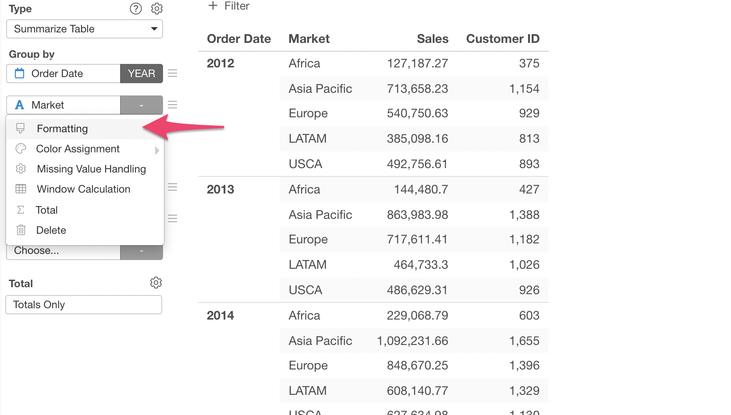Open Total section gear settings
This screenshot has width=731, height=415.
(x=156, y=283)
